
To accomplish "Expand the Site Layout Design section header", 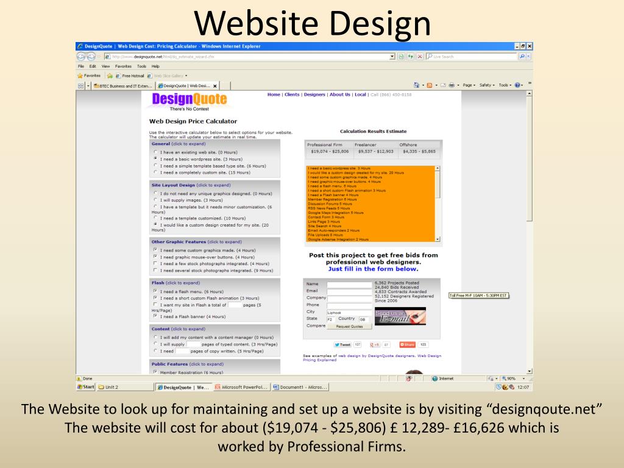I will (x=191, y=185).
